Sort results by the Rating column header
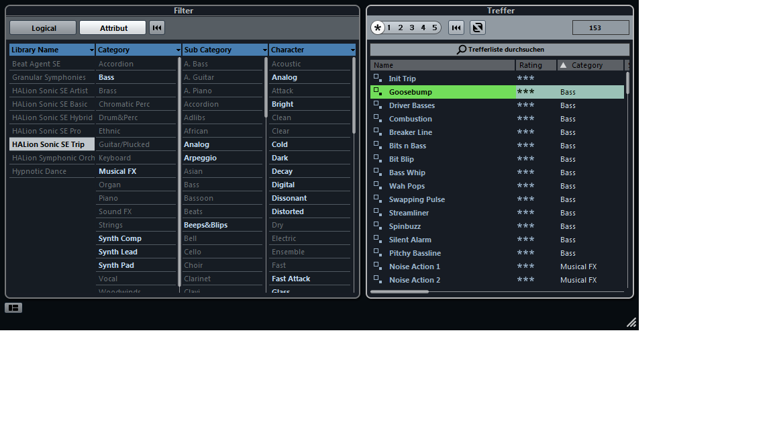Screen dimensions: 773x435 536,65
